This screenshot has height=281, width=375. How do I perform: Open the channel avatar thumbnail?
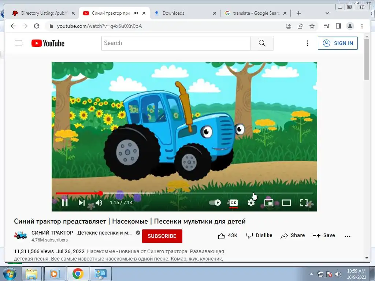21,235
